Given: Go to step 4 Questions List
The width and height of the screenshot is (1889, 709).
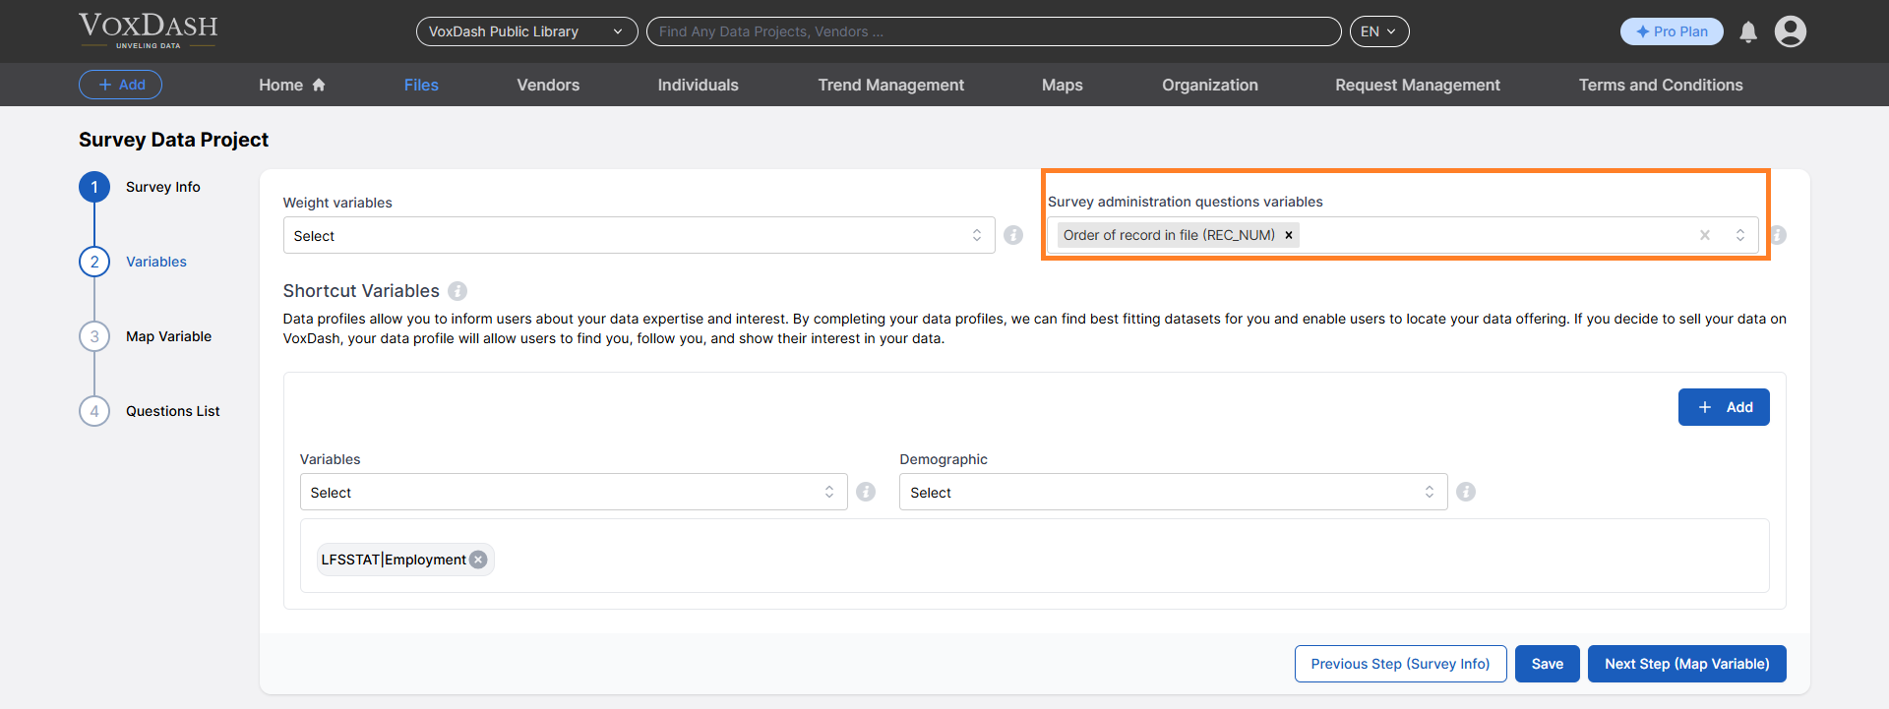Looking at the screenshot, I should pos(150,411).
